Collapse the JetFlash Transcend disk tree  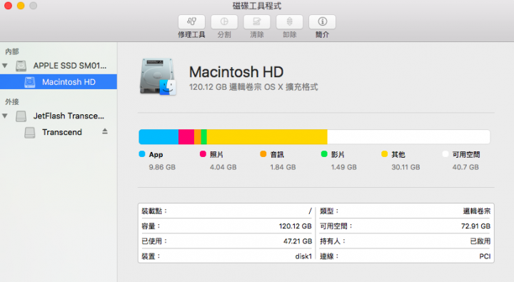tap(5, 116)
